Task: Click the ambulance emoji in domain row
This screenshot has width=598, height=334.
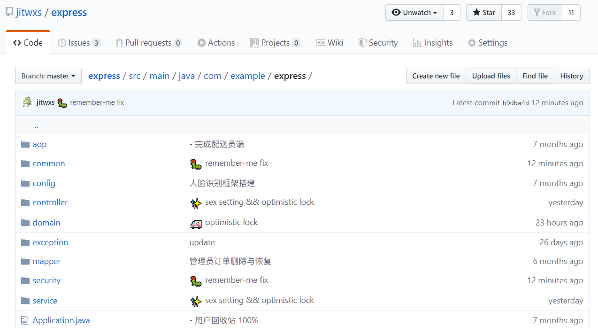Action: point(196,223)
